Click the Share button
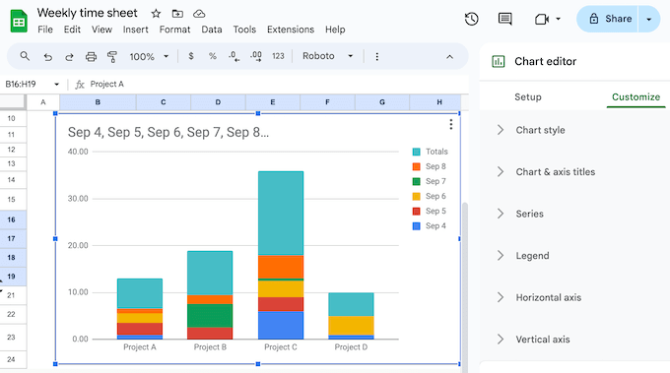The image size is (670, 373). point(608,19)
